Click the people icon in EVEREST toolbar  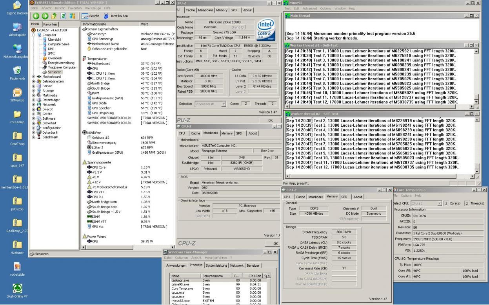pyautogui.click(x=73, y=16)
